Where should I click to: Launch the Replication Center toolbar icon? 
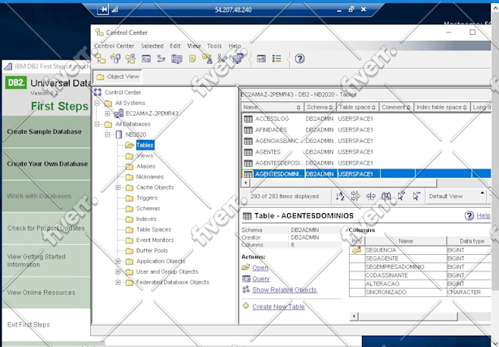[115, 58]
